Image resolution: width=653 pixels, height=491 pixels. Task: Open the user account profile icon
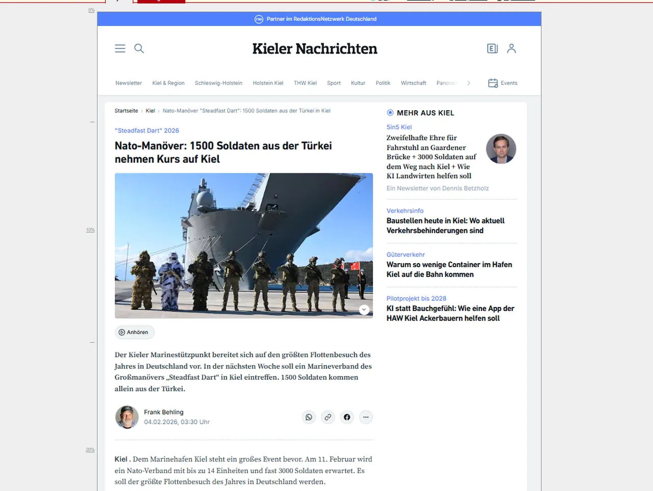pos(511,48)
